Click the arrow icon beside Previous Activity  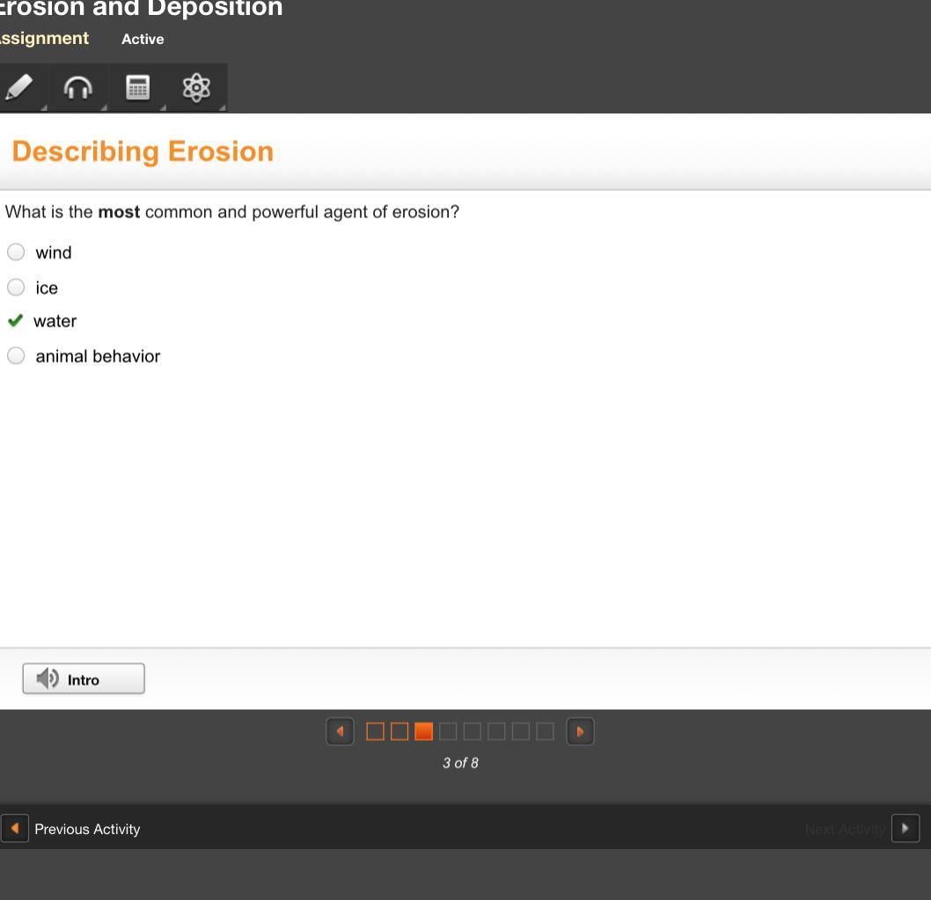tap(13, 828)
